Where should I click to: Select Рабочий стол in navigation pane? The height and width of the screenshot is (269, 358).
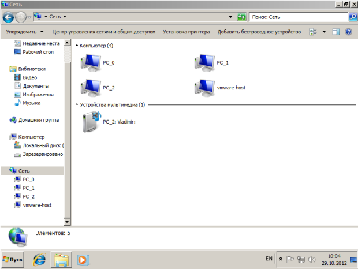coord(34,52)
